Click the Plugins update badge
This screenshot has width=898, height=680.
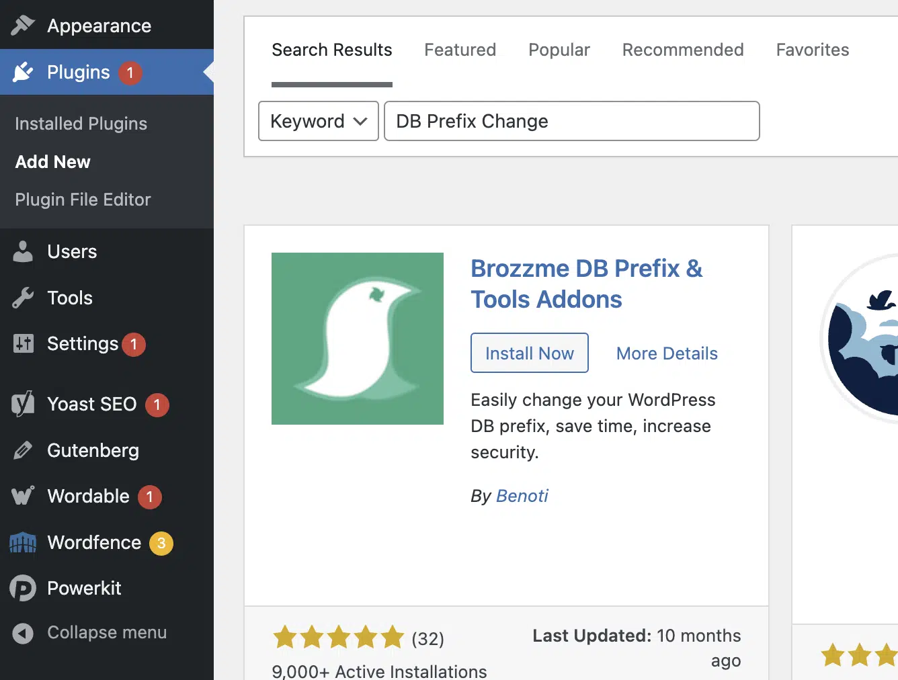[130, 73]
